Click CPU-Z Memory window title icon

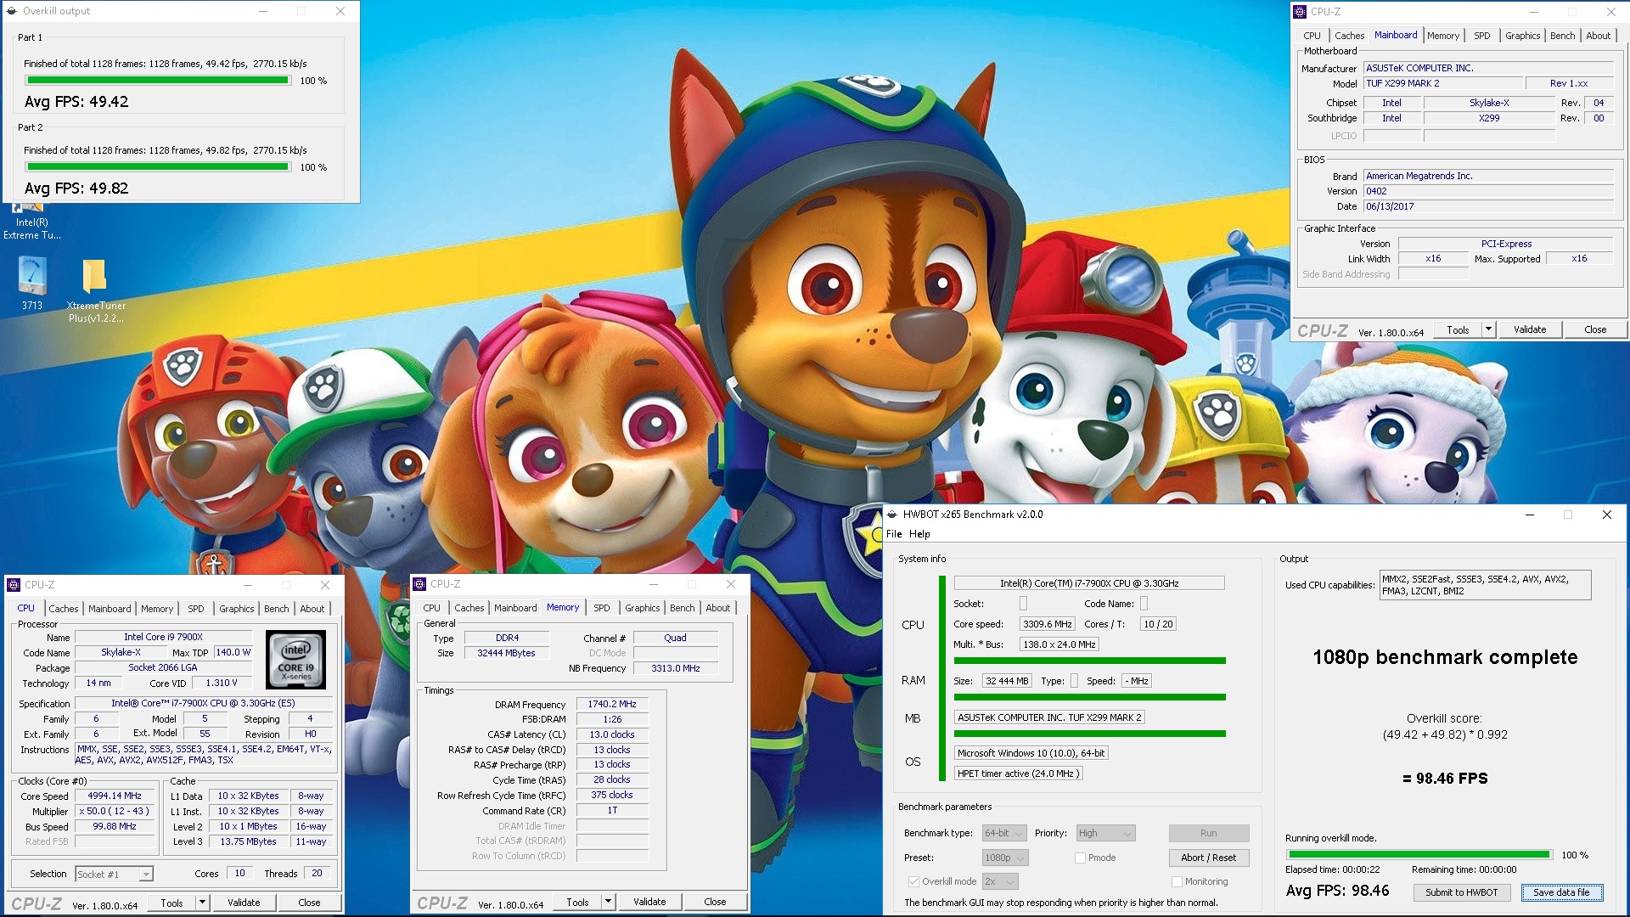click(x=419, y=584)
